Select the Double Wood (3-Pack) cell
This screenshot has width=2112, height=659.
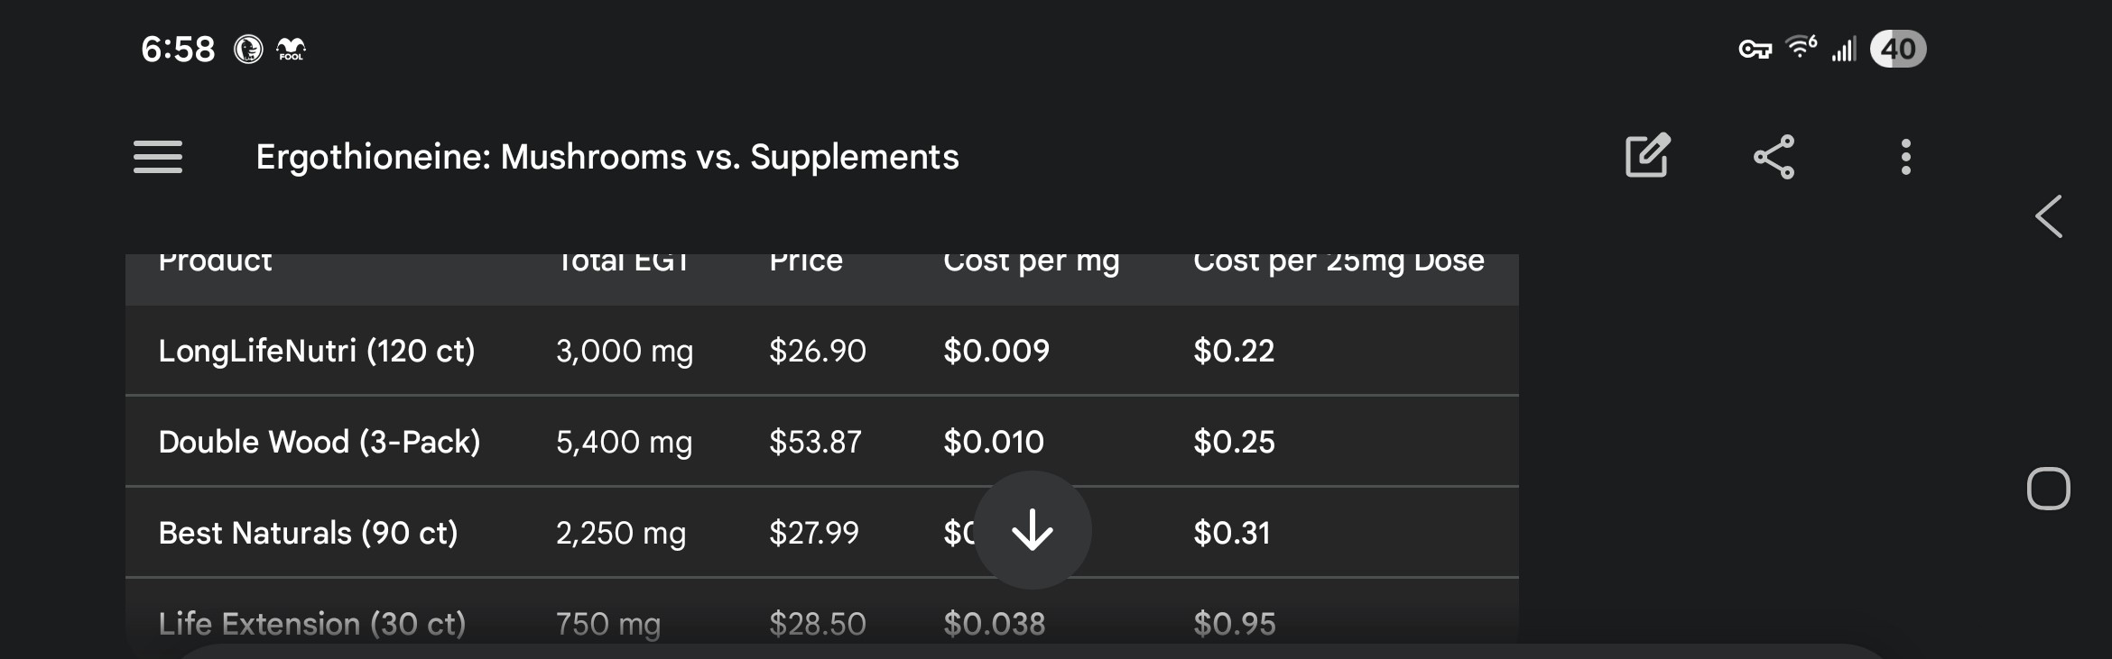click(x=319, y=442)
